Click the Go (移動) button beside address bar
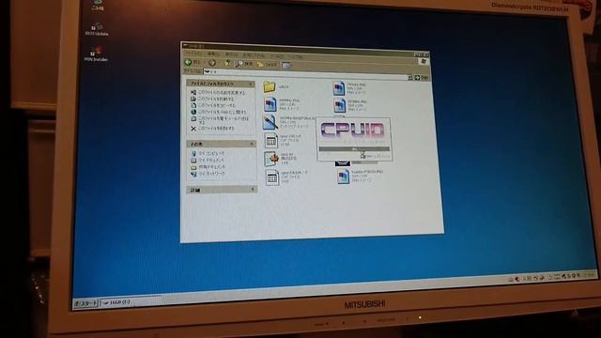The image size is (601, 338). point(422,78)
